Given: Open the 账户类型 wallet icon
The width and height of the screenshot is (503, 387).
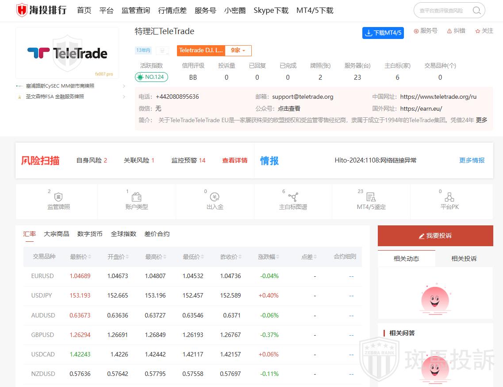Looking at the screenshot, I should click(x=137, y=197).
